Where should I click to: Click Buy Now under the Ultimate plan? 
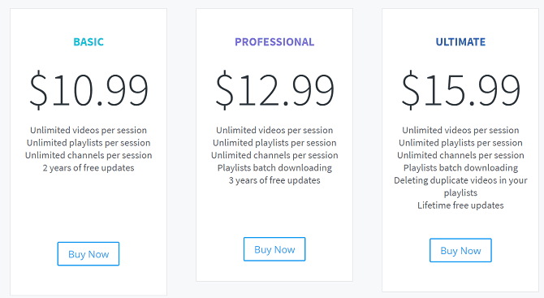pyautogui.click(x=460, y=250)
